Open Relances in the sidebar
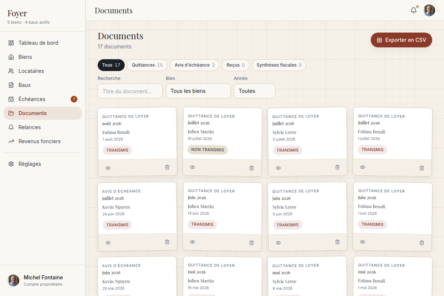Screen dimensions: 444x296 click(43, 127)
